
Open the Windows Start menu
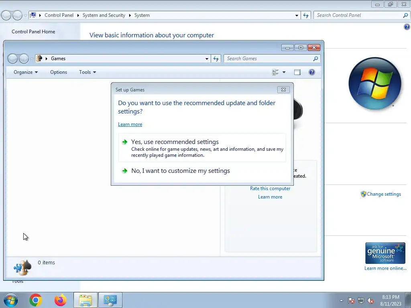pyautogui.click(x=10, y=300)
